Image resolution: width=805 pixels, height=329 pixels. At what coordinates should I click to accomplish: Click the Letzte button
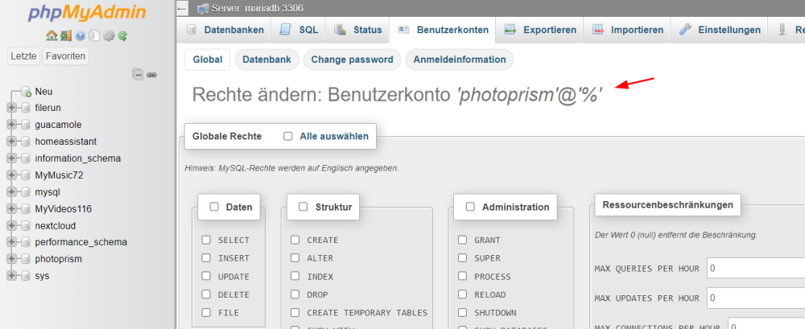(x=23, y=56)
